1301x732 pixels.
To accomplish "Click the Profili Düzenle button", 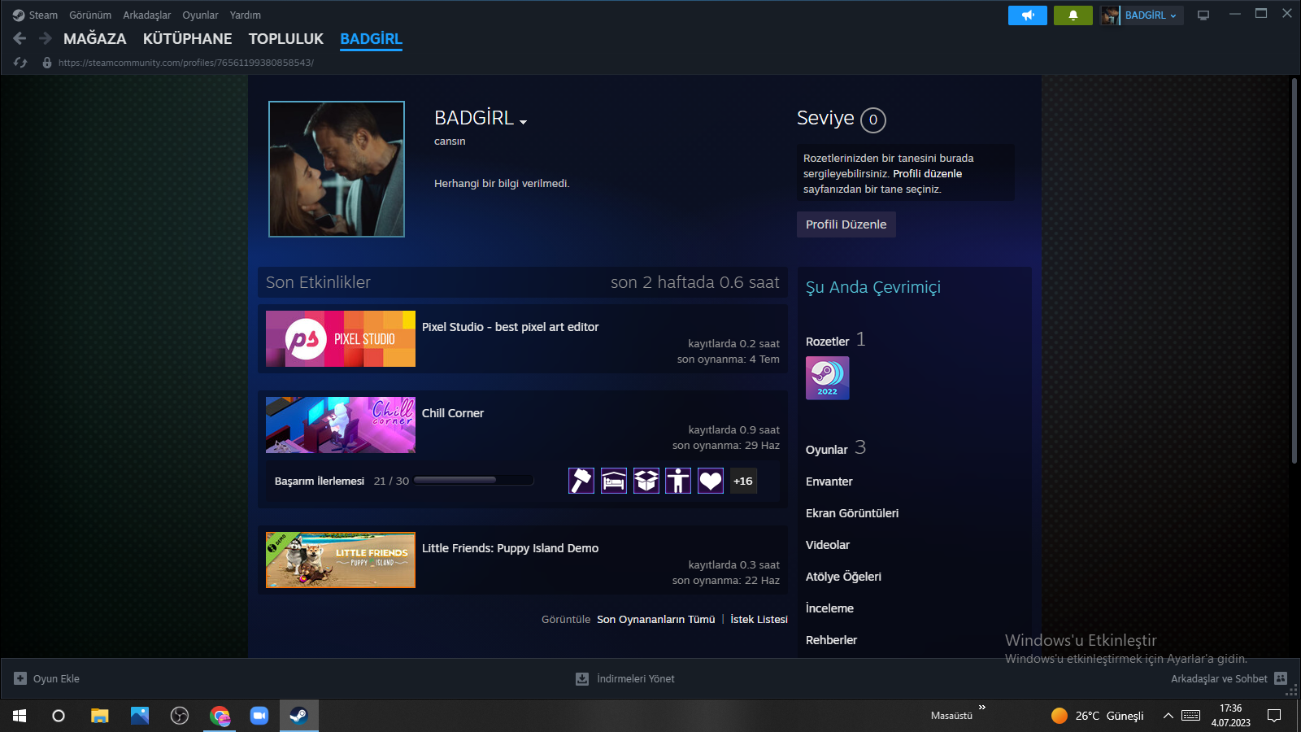I will (x=846, y=224).
